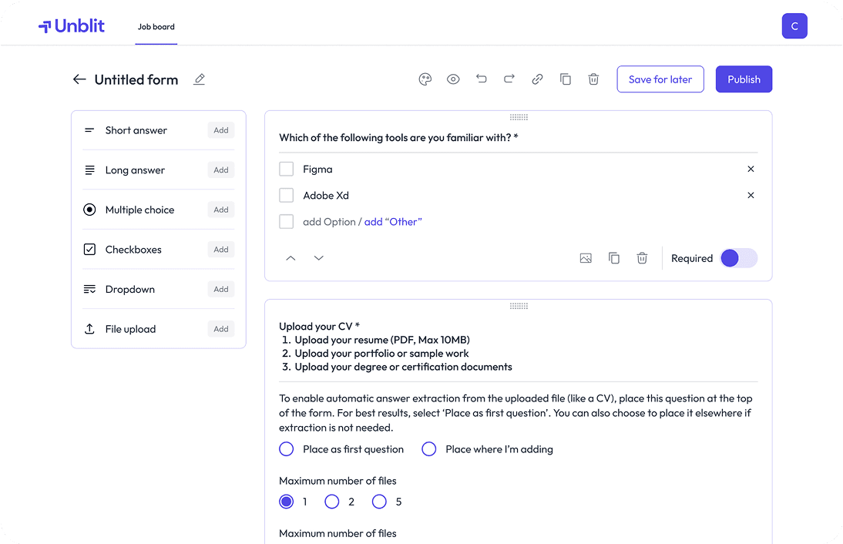Open user account avatar menu
The height and width of the screenshot is (544, 843).
[794, 26]
